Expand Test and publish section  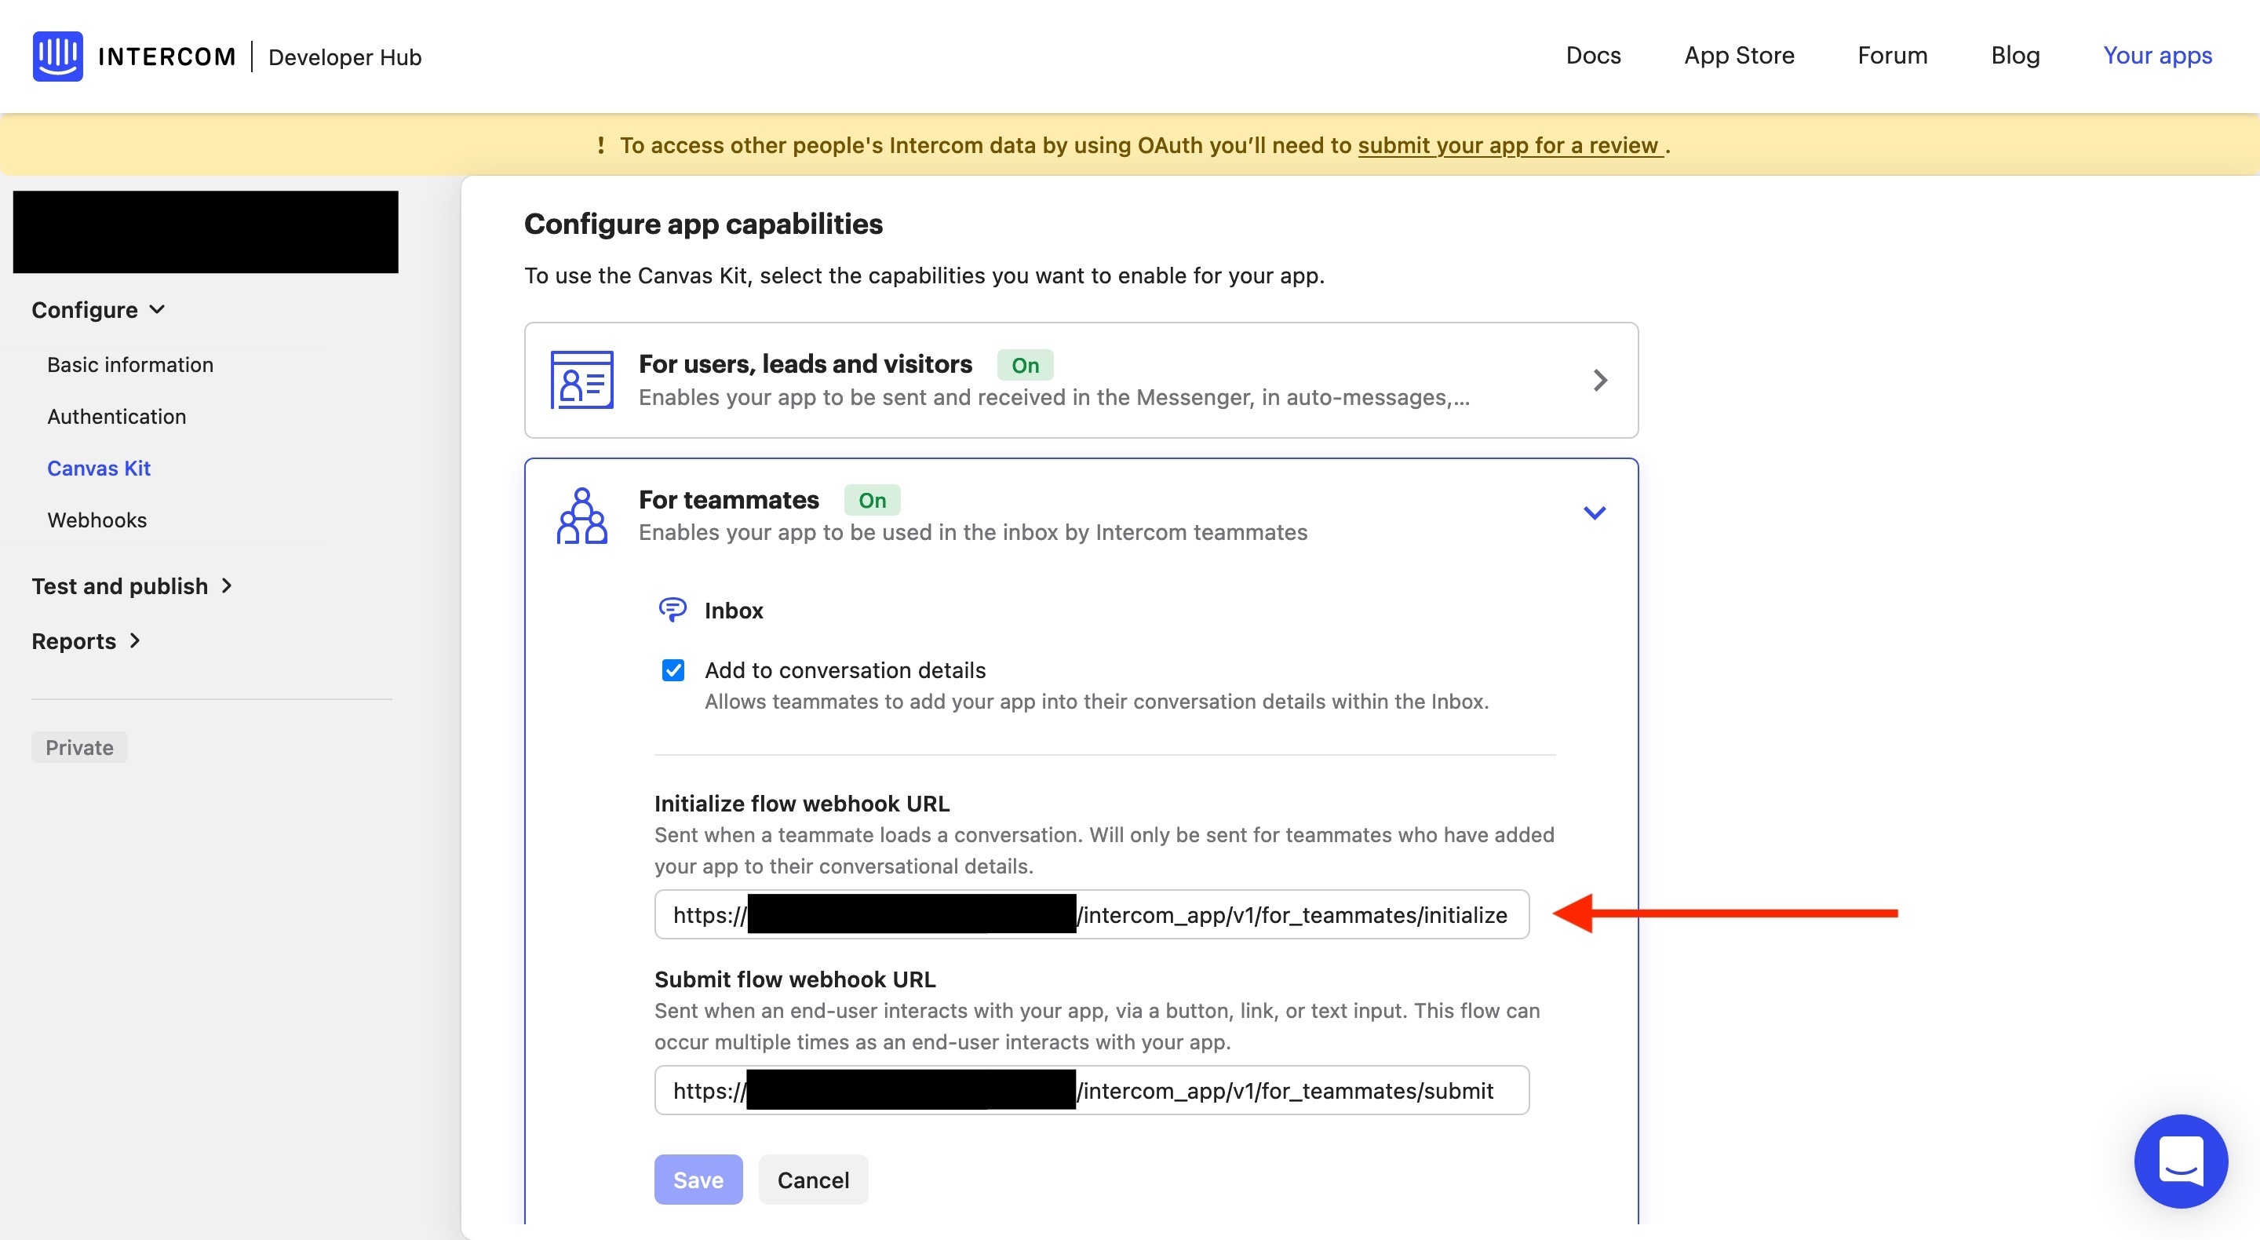(x=129, y=583)
